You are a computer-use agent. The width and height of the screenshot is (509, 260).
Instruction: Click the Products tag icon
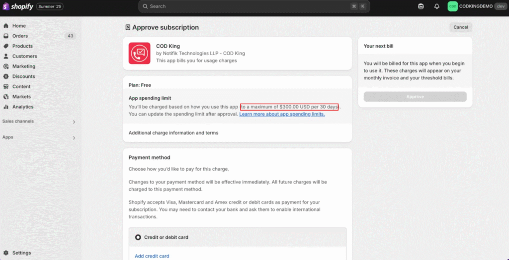6,46
